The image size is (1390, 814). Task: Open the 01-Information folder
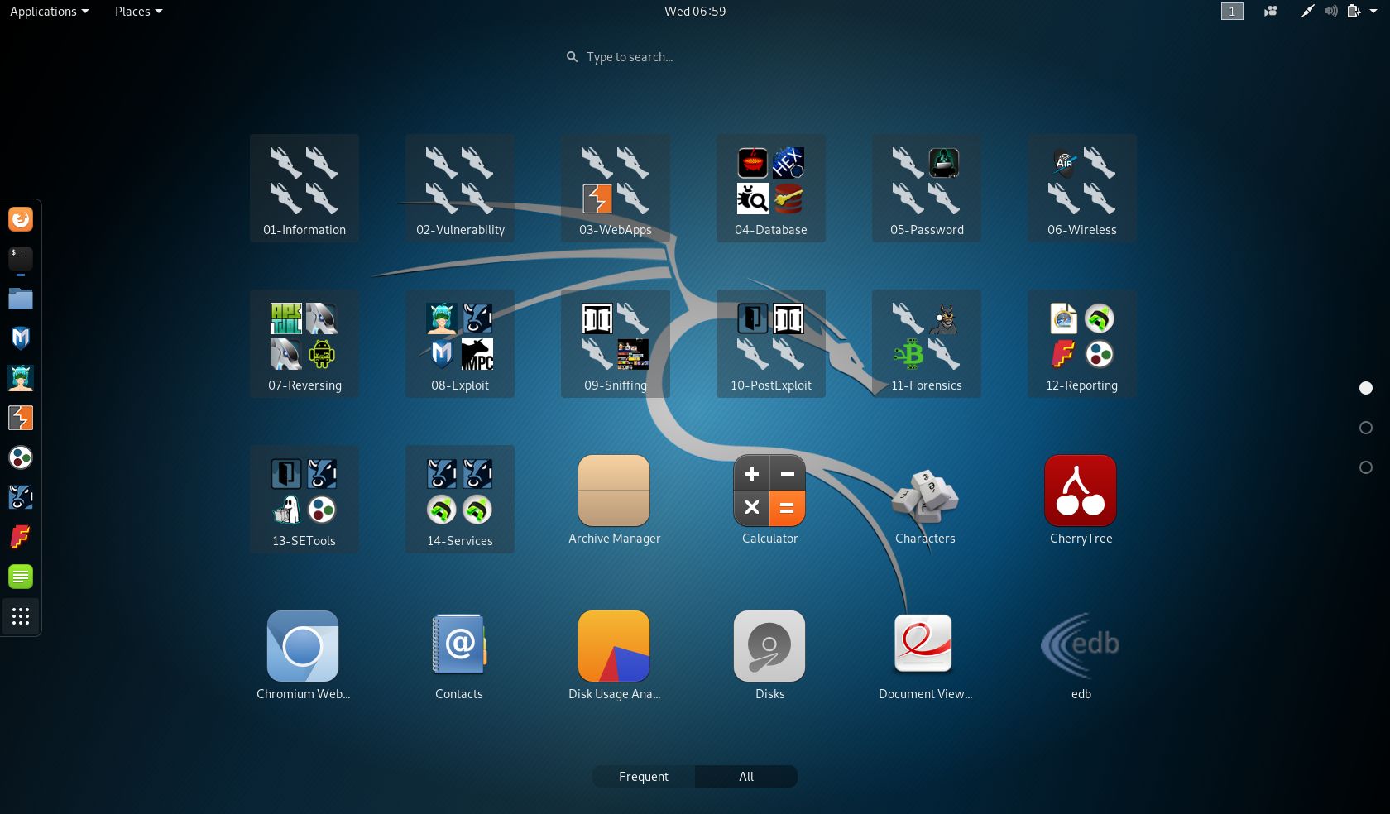[x=304, y=189]
